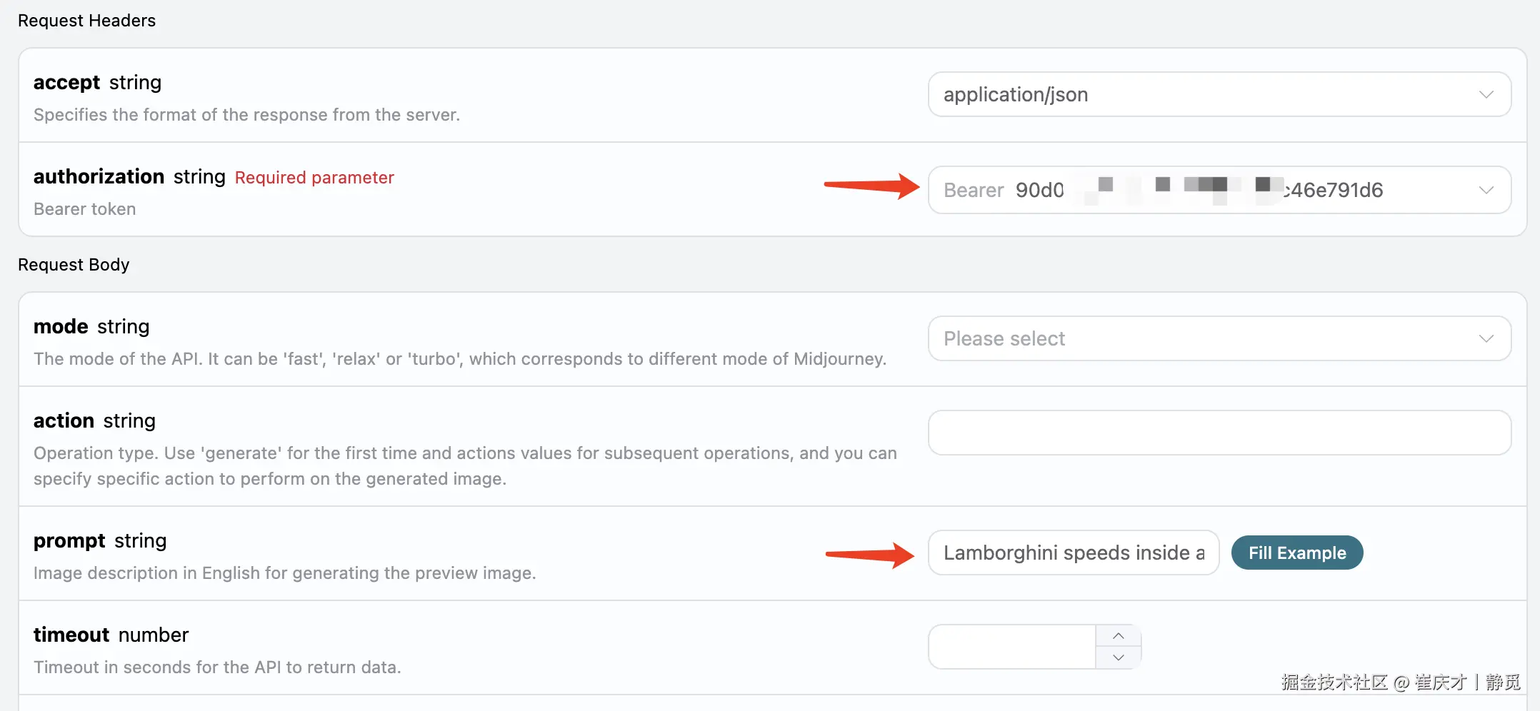The height and width of the screenshot is (711, 1540).
Task: Click the bold 'action' parameter name
Action: tap(64, 420)
